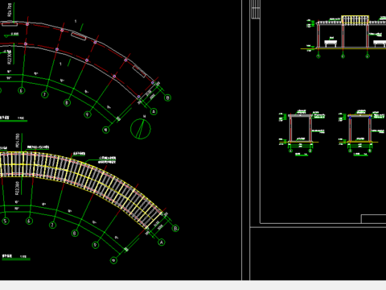
Task: Click axis bubble 9 in lower roof plan
Action: click(x=96, y=245)
